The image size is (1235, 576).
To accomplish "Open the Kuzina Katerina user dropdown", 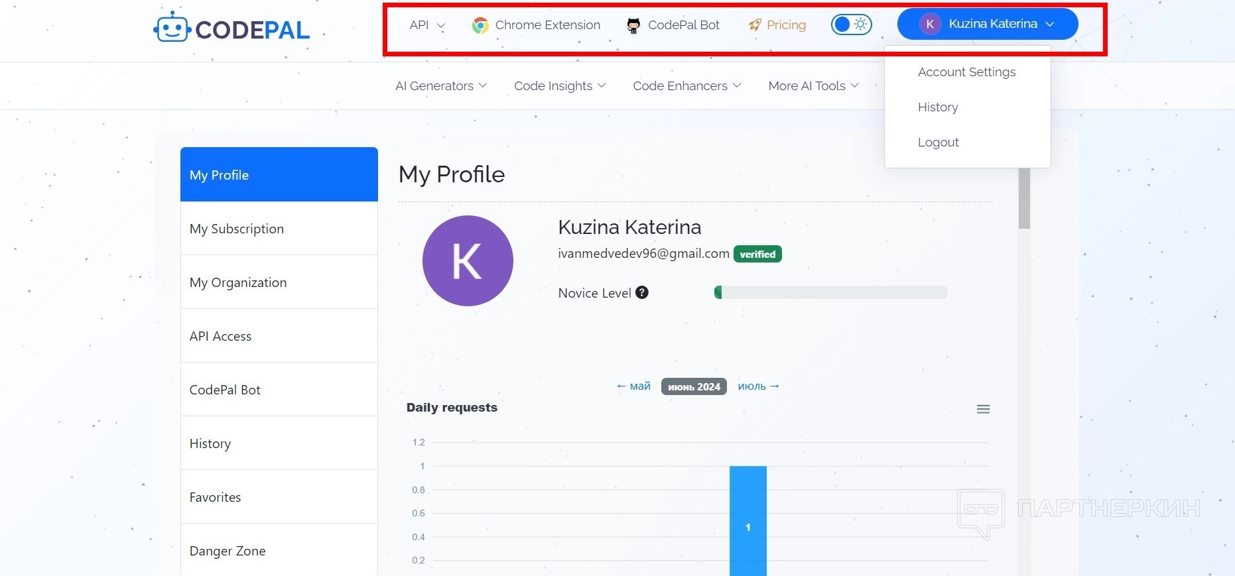I will click(988, 24).
